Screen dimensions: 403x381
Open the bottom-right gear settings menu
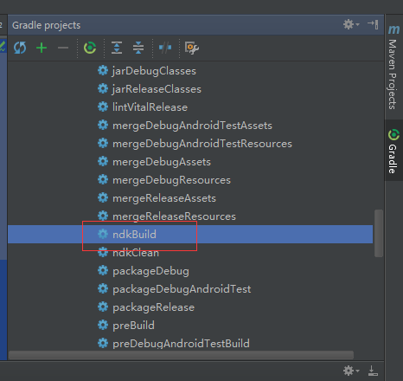point(351,371)
